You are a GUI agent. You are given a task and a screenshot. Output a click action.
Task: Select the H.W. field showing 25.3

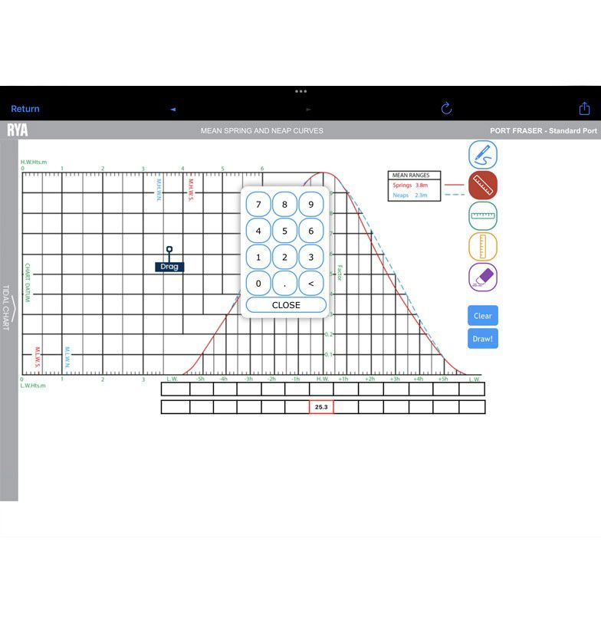[x=321, y=407]
